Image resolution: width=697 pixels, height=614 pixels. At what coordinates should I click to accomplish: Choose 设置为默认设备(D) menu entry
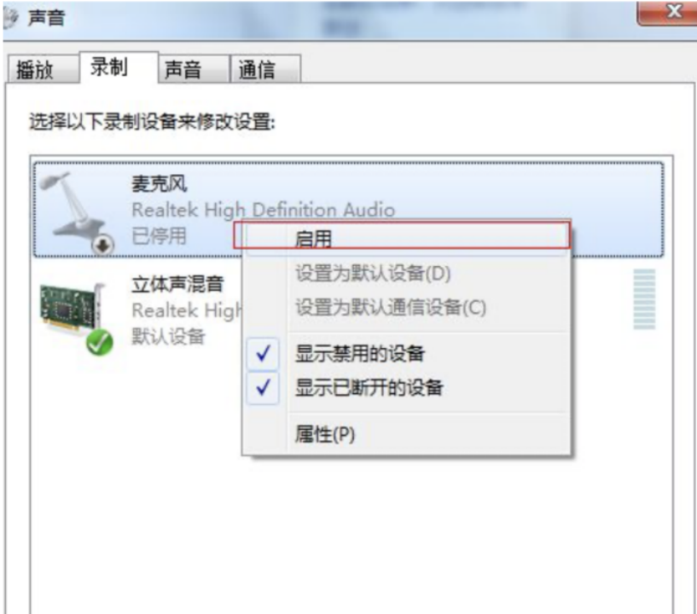tap(373, 273)
